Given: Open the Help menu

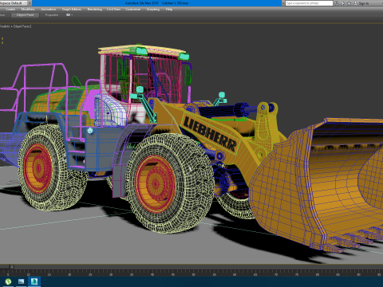Looking at the screenshot, I should point(169,10).
